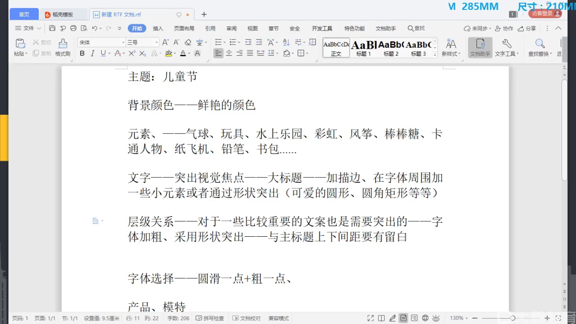Toggle Underline formatting
This screenshot has height=324, width=576.
103,53
